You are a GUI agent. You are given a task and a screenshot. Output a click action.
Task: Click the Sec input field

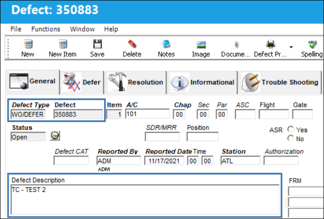click(203, 115)
